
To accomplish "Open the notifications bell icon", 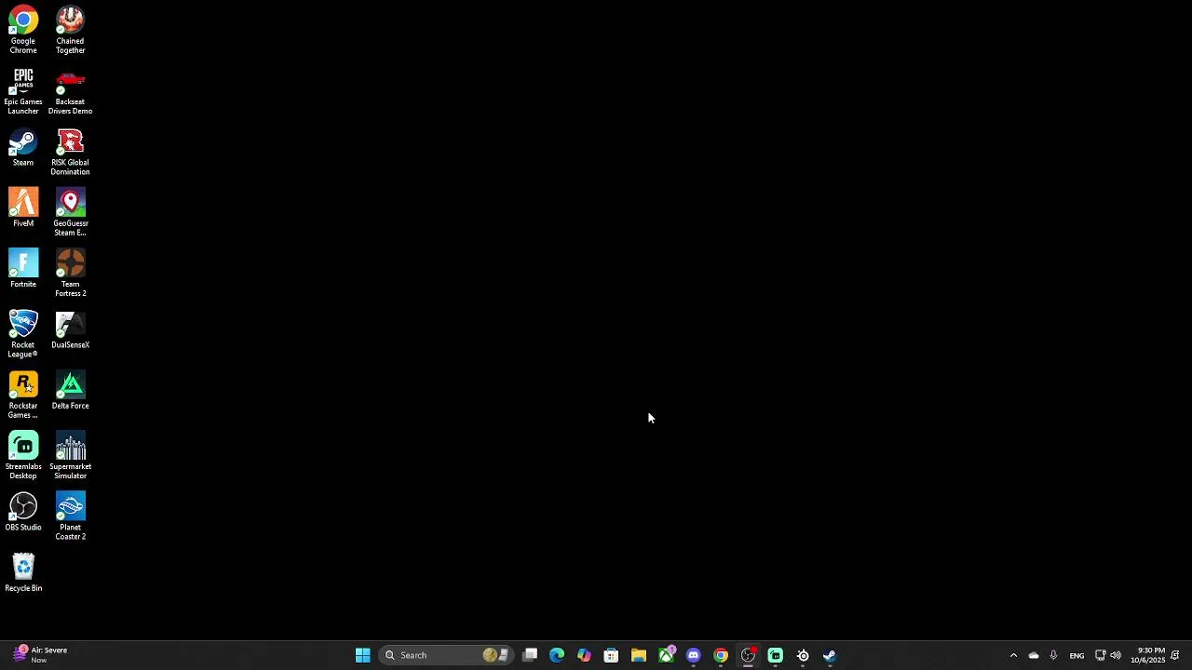I will point(1175,655).
